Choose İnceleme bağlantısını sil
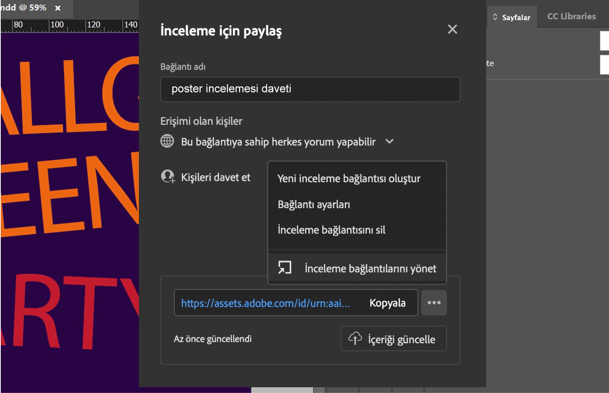The height and width of the screenshot is (393, 609). tap(357, 230)
